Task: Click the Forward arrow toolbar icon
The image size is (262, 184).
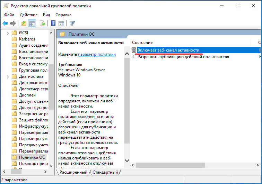Action: coord(13,24)
